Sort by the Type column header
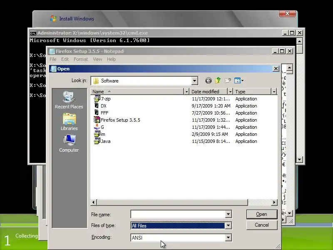The width and height of the screenshot is (333, 250). pos(252,92)
